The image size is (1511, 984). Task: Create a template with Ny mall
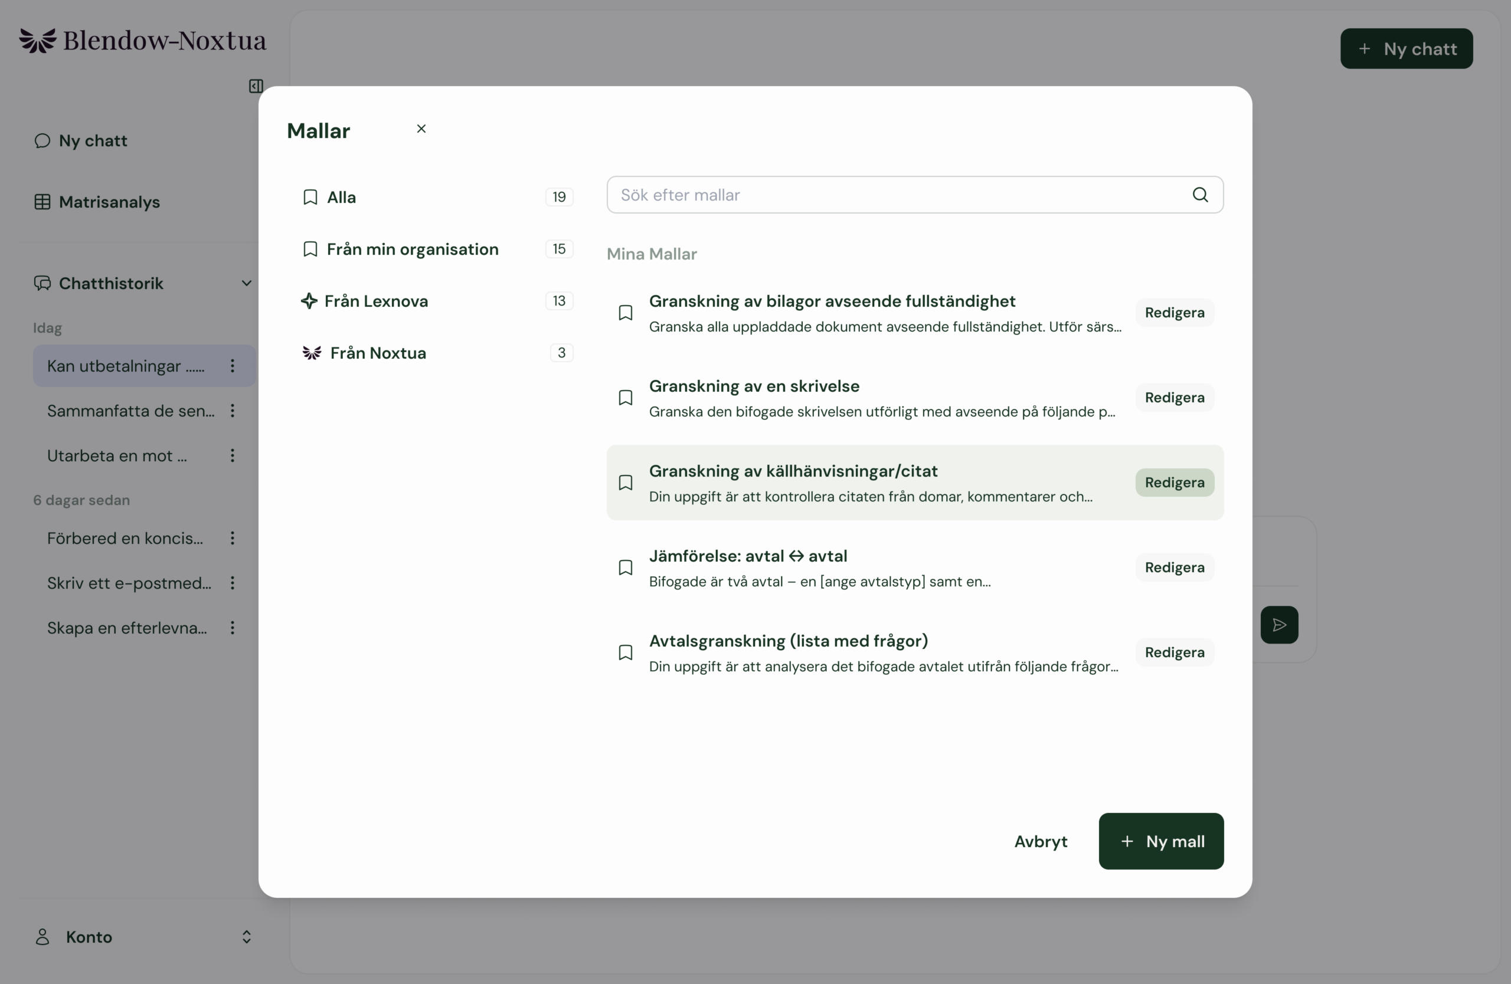[x=1161, y=842]
